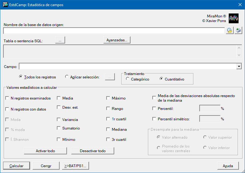Click the database origin name input field
245x173 pixels.
coord(114,31)
